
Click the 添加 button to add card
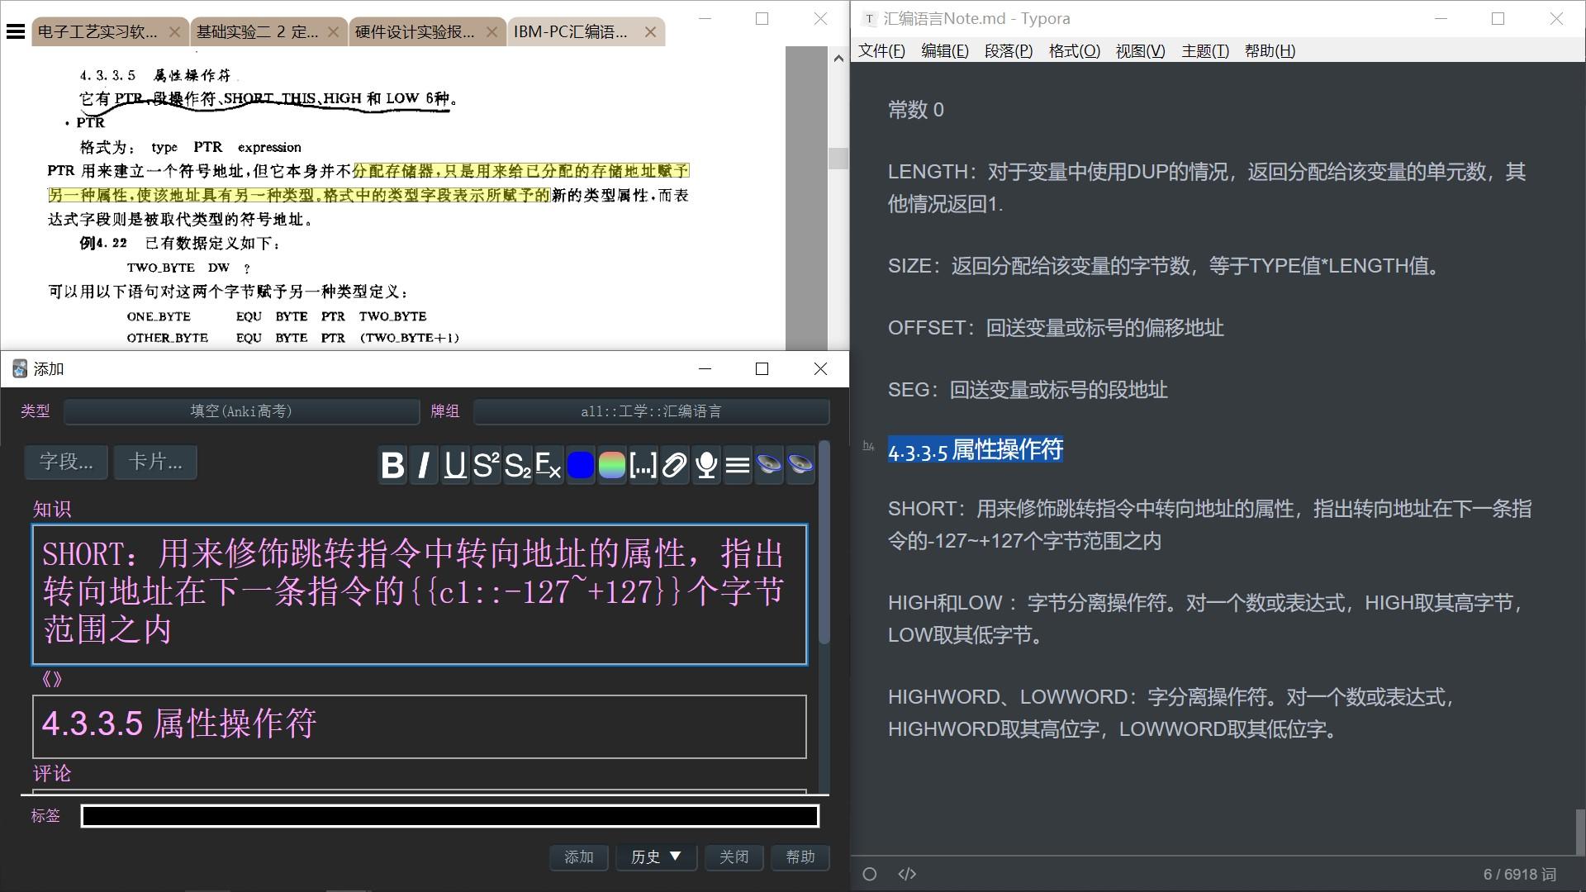(578, 857)
